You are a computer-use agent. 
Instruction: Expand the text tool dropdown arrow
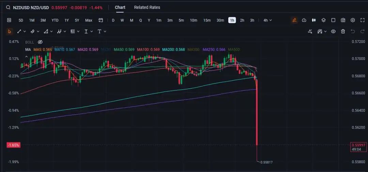(x=105, y=31)
